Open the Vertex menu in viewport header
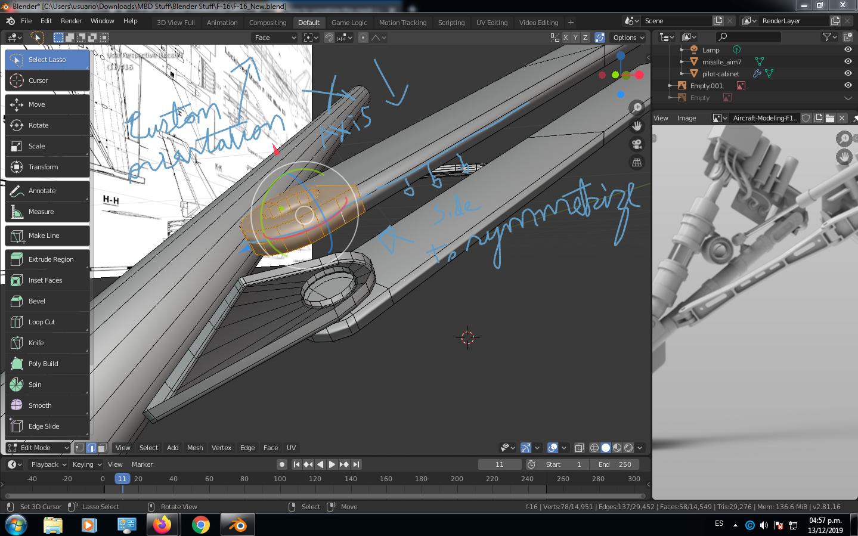858x536 pixels. click(221, 448)
